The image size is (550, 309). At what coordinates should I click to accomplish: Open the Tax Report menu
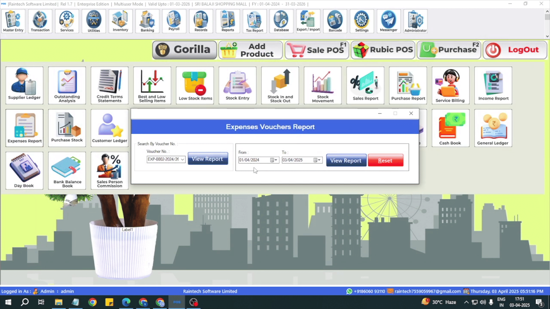(254, 21)
